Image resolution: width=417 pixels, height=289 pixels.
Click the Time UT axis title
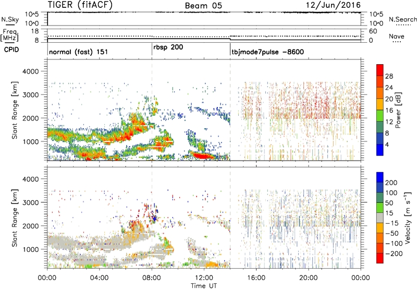click(204, 286)
